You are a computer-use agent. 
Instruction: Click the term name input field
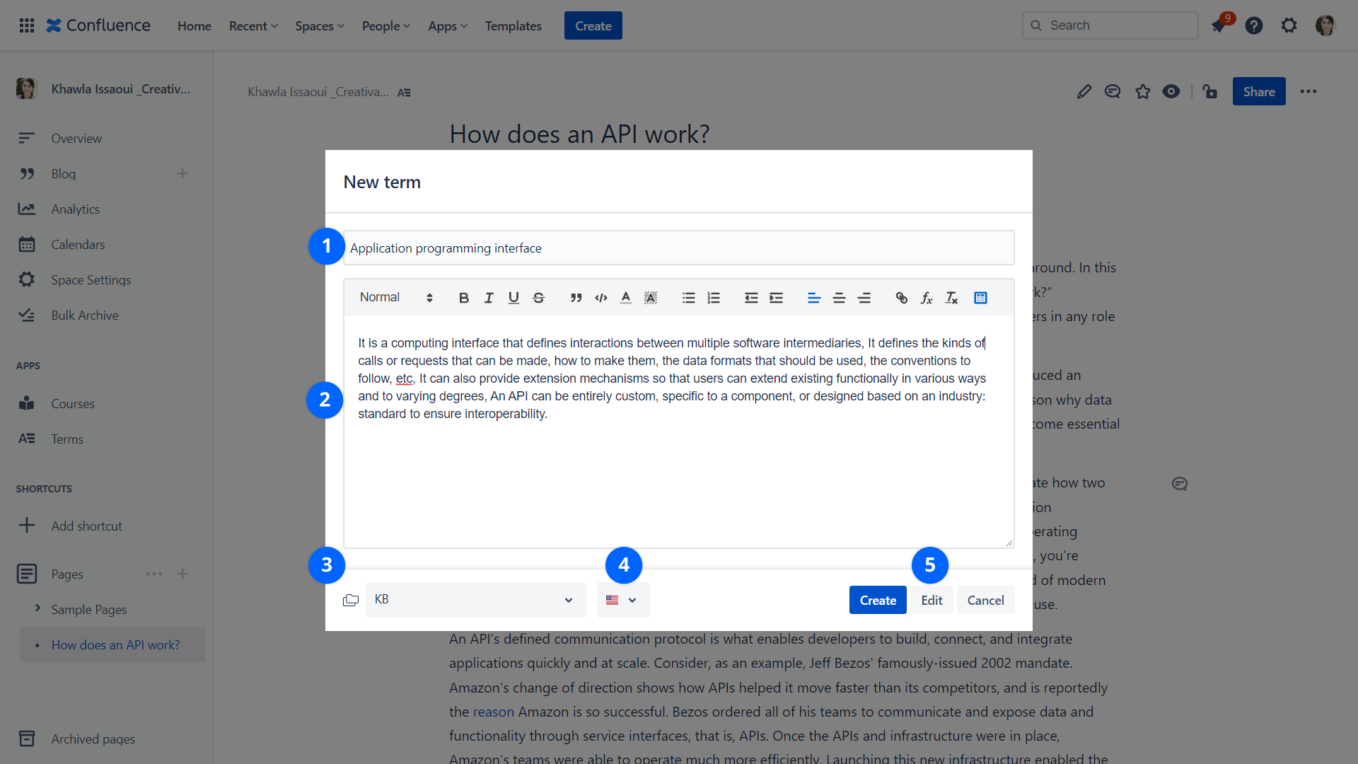[x=678, y=248]
